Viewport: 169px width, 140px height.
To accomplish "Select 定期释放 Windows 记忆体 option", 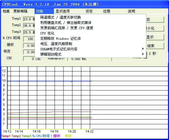I will click(90, 38).
